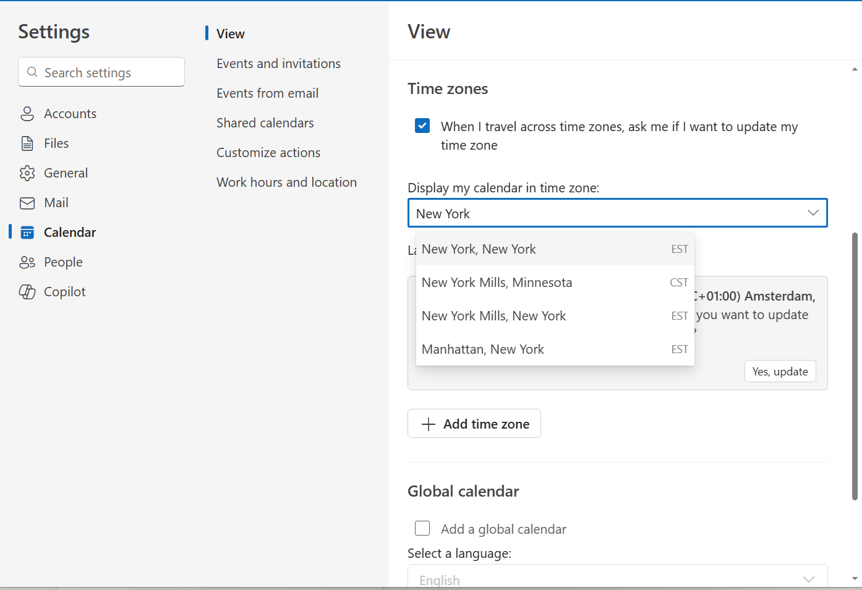Click the Calendar icon in sidebar

click(x=27, y=233)
